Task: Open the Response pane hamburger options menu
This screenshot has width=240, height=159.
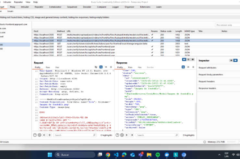Action: (x=193, y=67)
